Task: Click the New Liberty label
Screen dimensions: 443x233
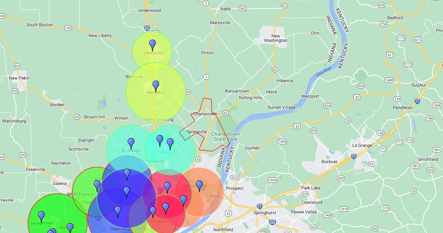Action: point(100,36)
